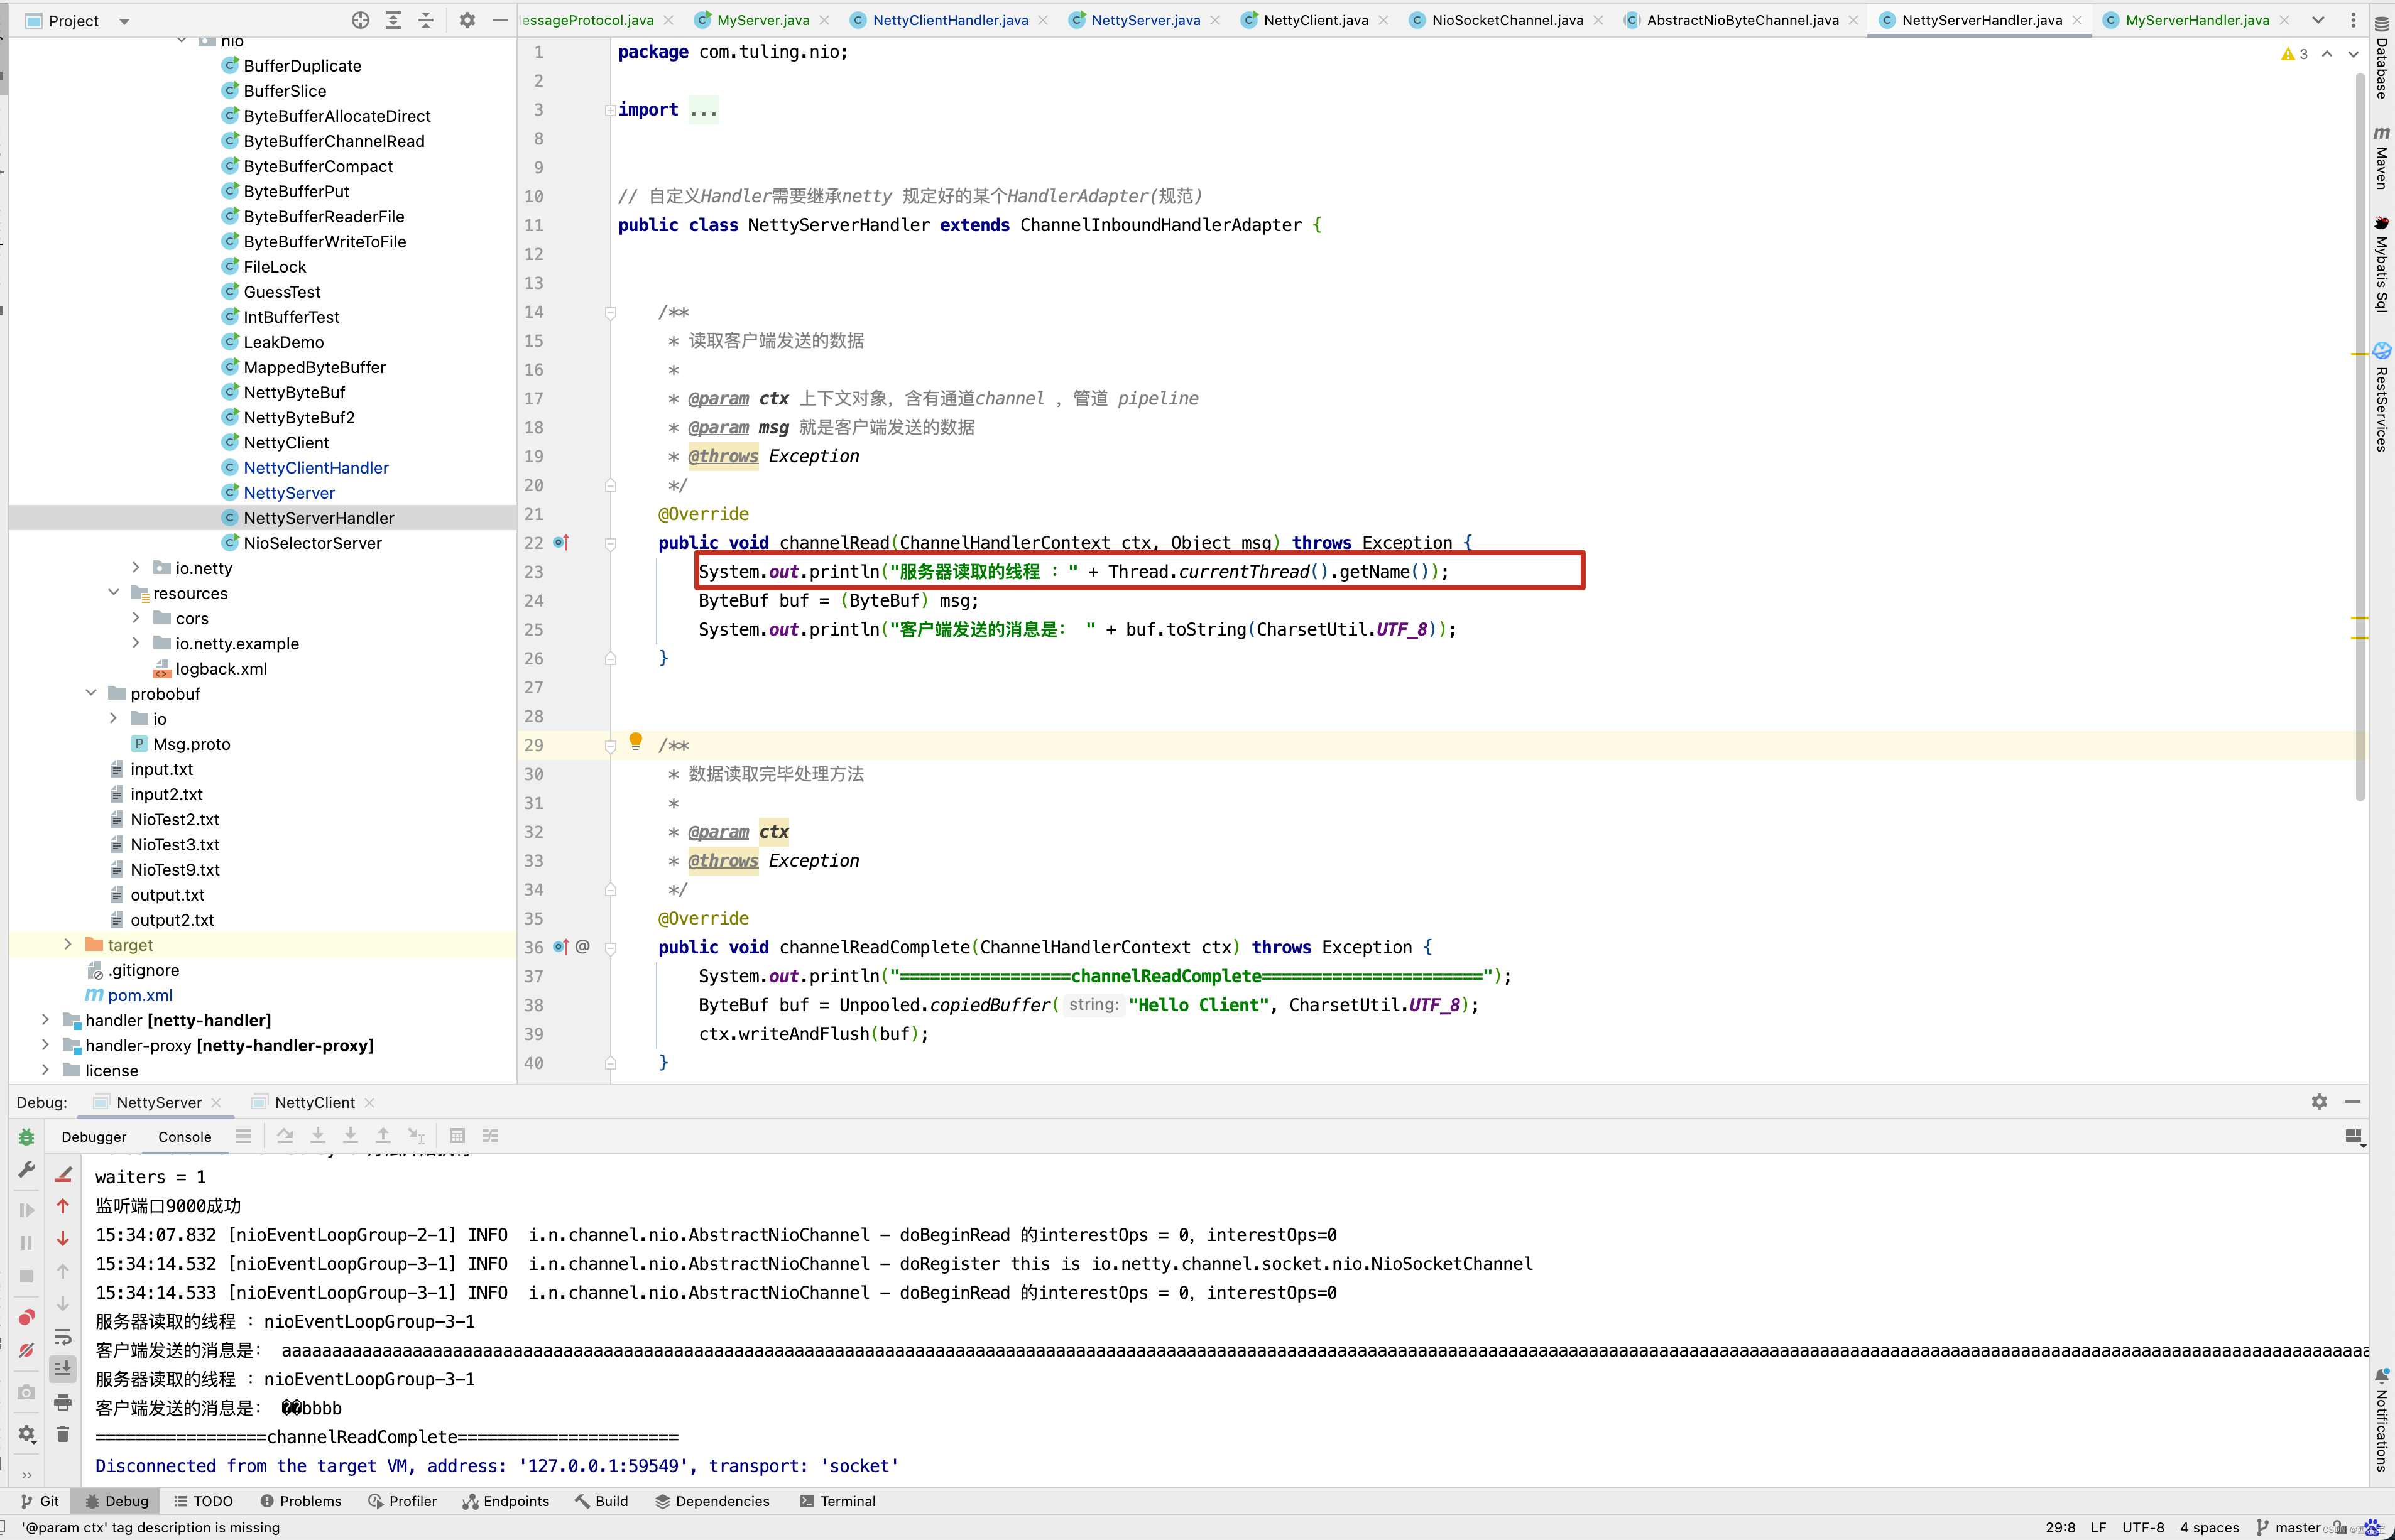Collapse Javadoc fold at line 14

610,313
